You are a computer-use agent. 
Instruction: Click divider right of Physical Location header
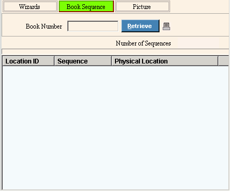(x=218, y=61)
